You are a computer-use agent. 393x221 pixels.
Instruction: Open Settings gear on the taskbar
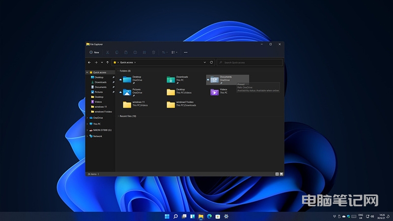pyautogui.click(x=226, y=217)
